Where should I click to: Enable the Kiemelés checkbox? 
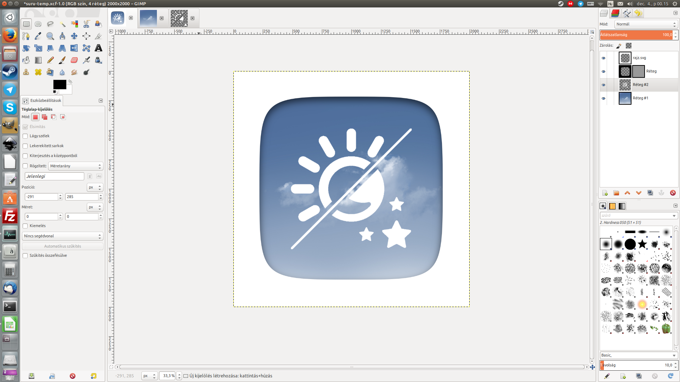point(25,226)
